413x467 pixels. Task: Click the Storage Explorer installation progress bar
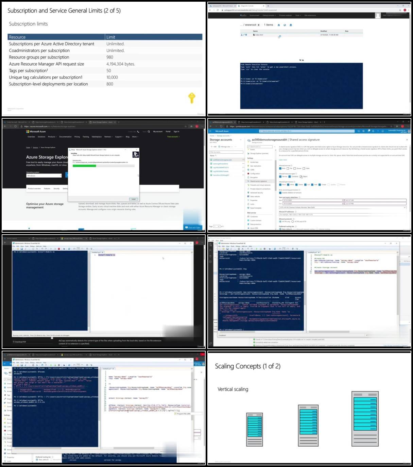point(104,166)
